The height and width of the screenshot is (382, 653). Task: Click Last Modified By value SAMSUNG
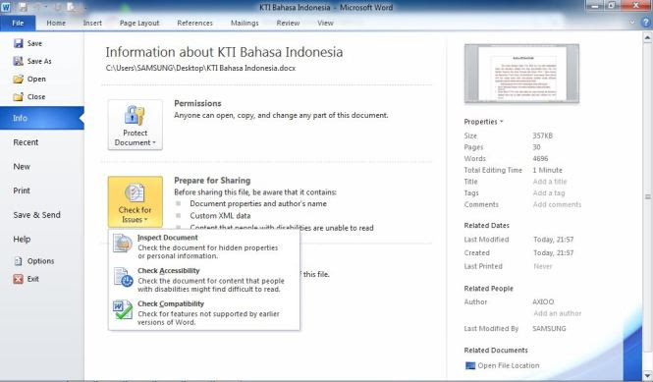549,329
